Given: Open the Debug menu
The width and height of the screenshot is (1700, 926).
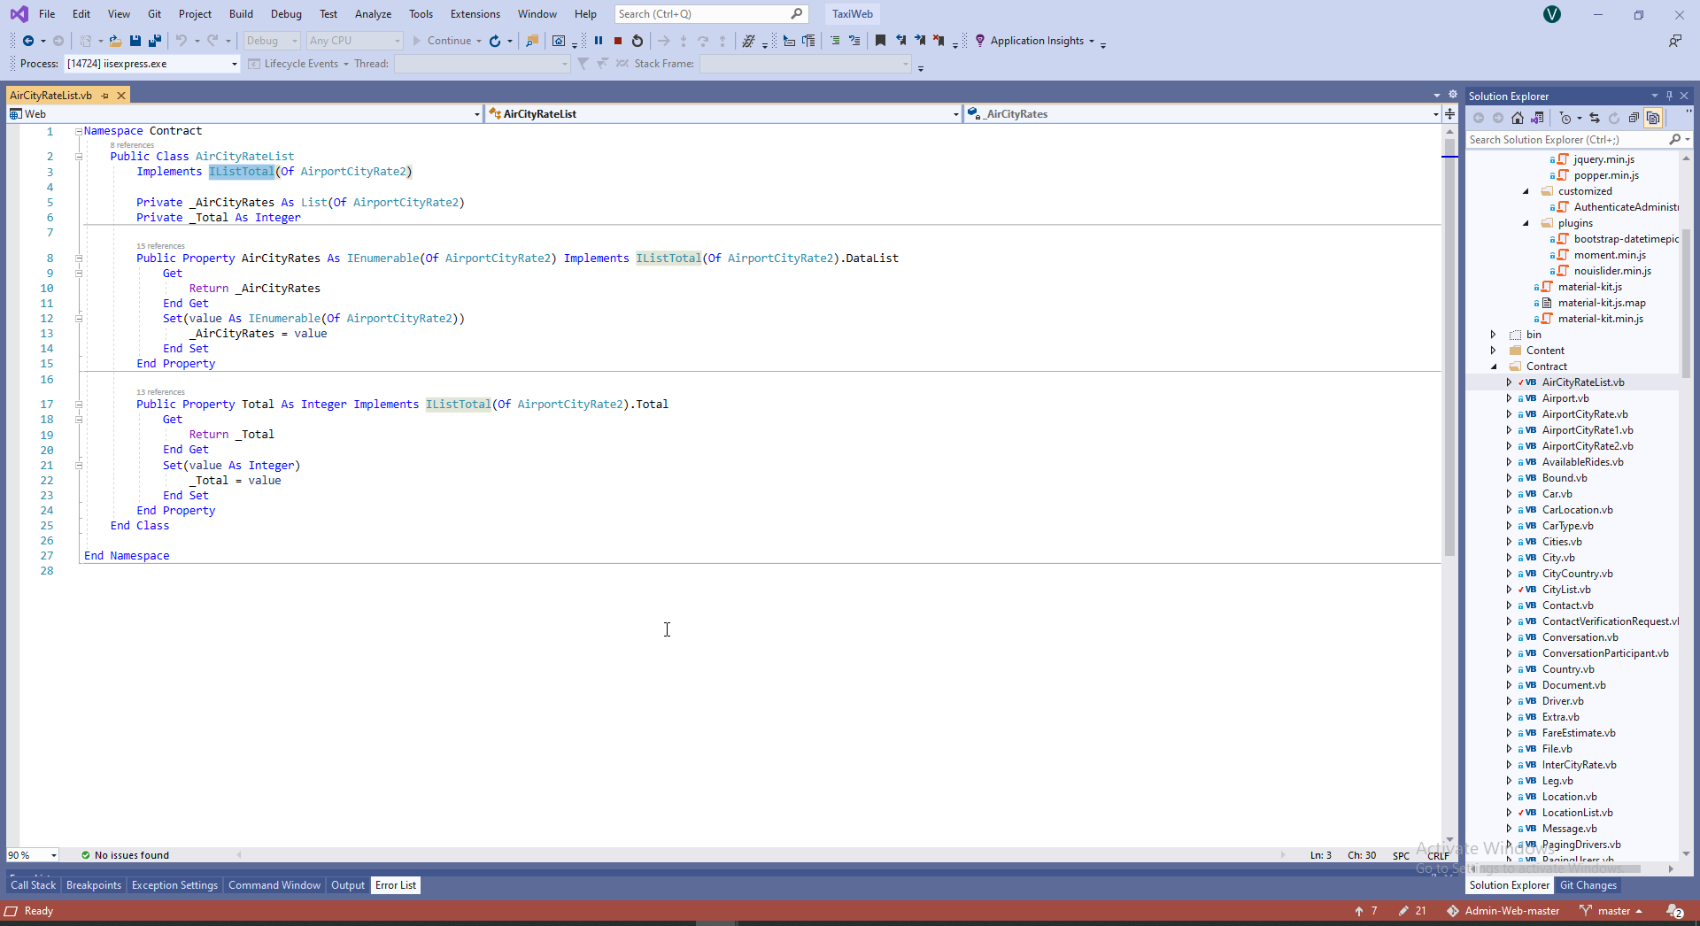Looking at the screenshot, I should tap(286, 14).
